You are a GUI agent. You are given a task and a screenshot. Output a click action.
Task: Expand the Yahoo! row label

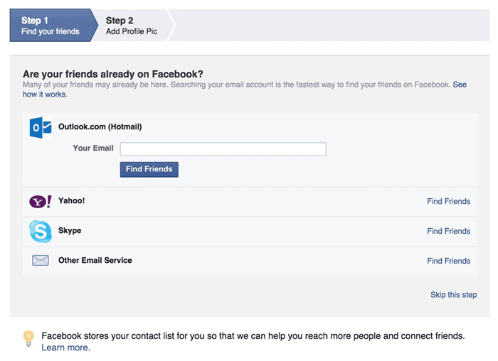pyautogui.click(x=71, y=201)
